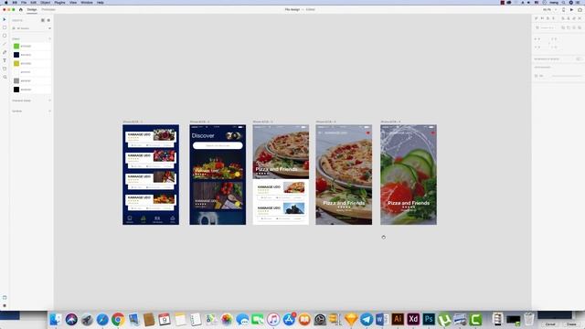Select the gray color swatch in Assets

click(x=16, y=80)
